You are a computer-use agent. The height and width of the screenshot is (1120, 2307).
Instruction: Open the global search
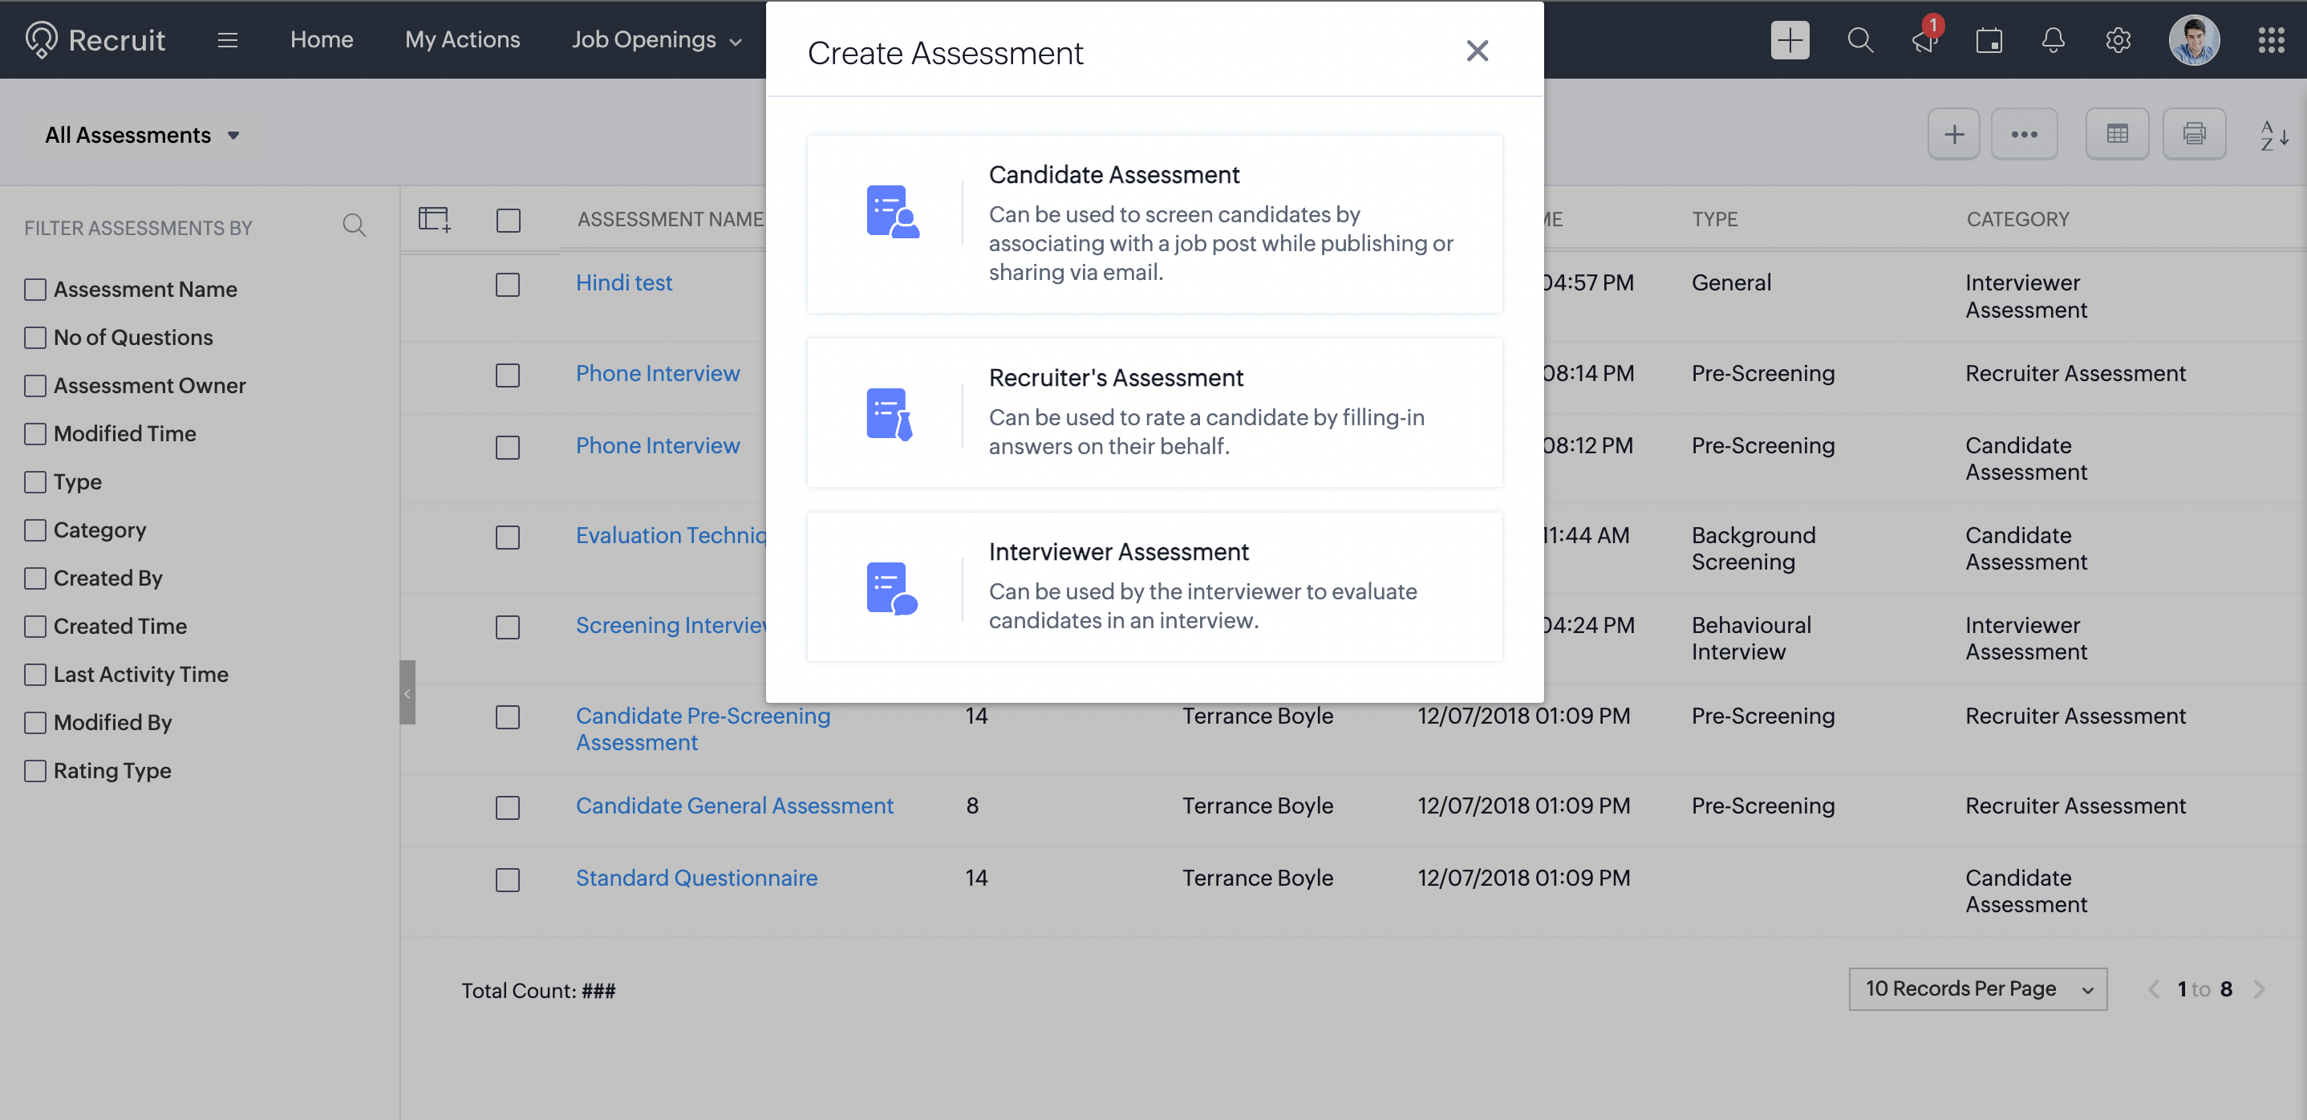tap(1860, 39)
